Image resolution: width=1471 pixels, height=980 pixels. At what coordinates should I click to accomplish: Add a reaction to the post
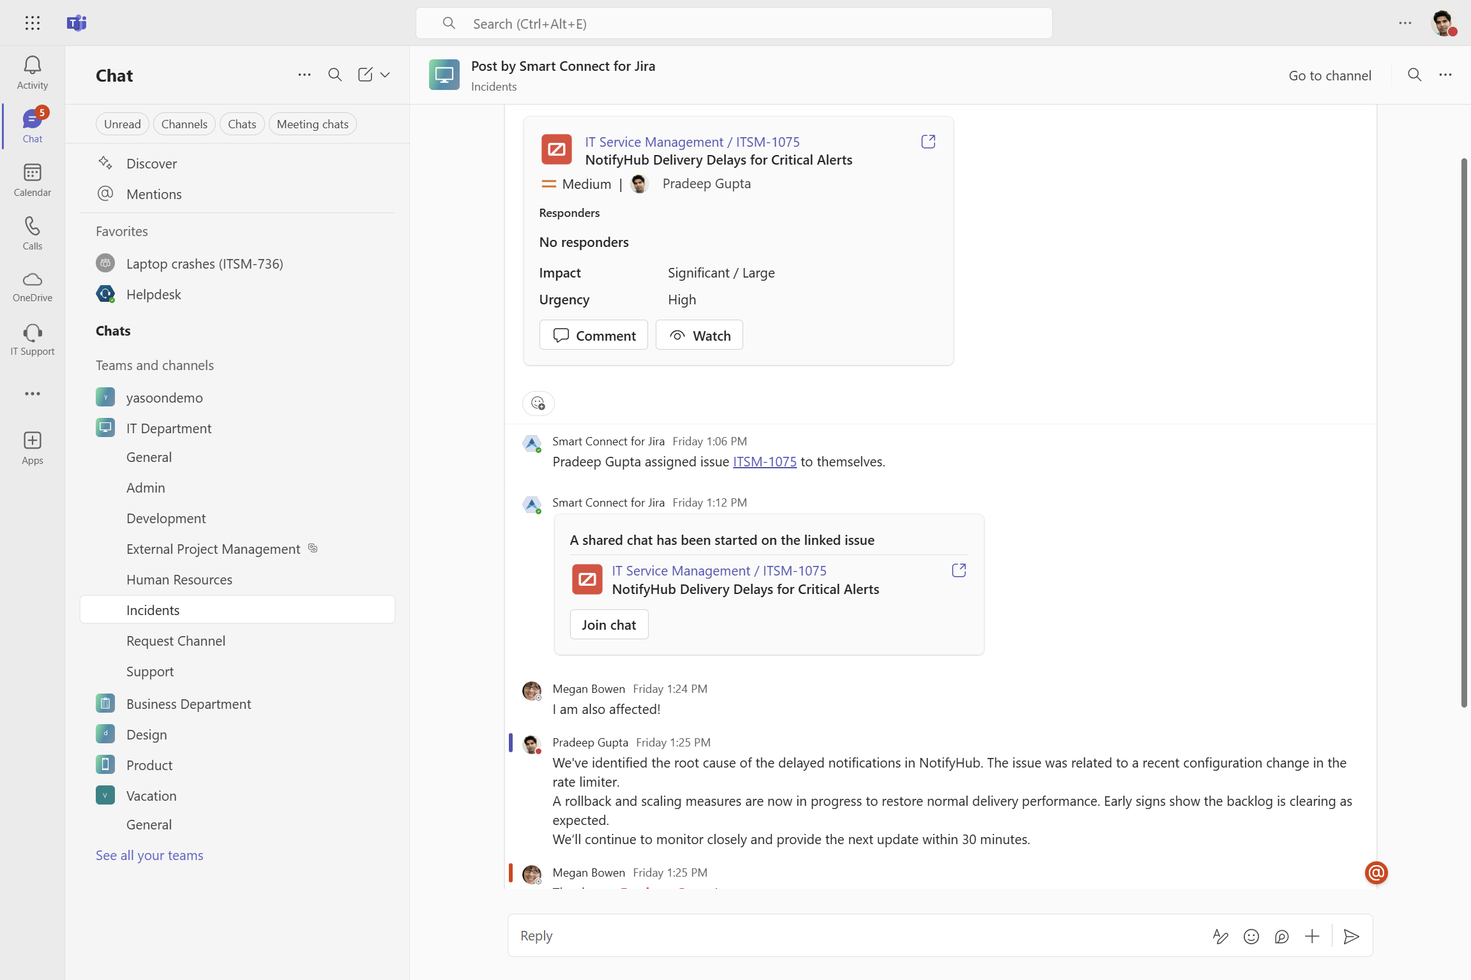coord(538,403)
